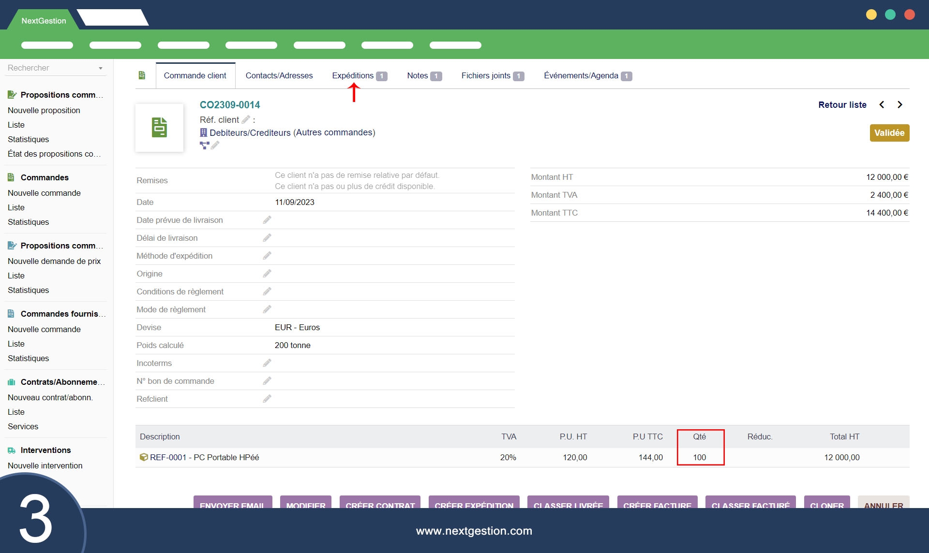Open Debiteurs/Crediteurs third-party link

click(250, 132)
